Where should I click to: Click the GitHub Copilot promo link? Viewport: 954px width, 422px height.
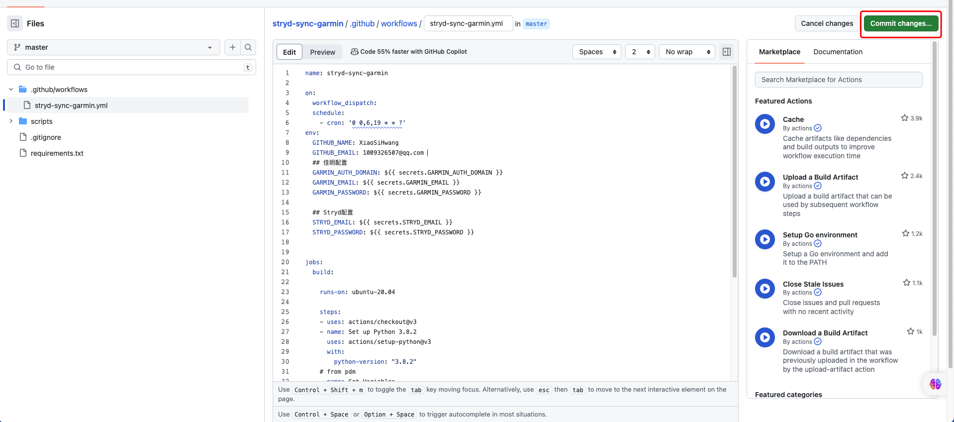pyautogui.click(x=413, y=52)
